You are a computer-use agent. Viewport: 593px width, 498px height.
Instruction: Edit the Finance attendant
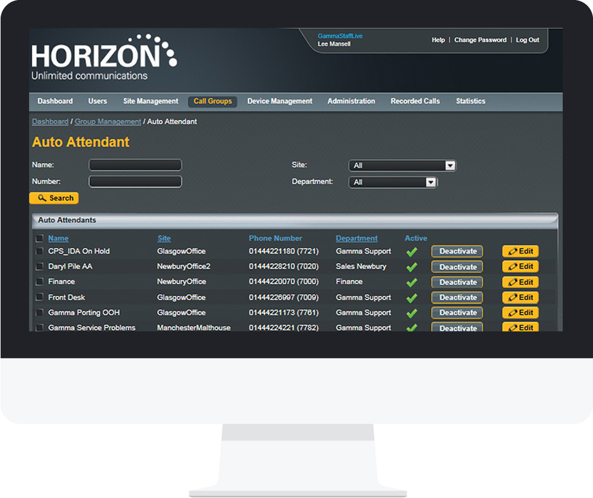pos(521,282)
